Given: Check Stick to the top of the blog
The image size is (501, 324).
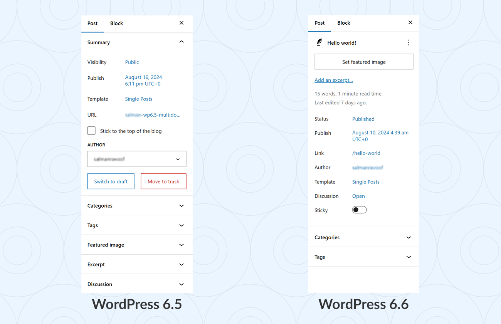Looking at the screenshot, I should 91,131.
